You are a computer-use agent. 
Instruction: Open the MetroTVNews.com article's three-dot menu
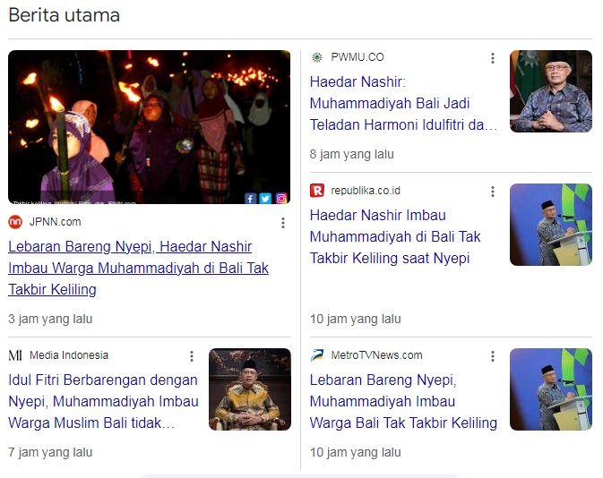(493, 356)
